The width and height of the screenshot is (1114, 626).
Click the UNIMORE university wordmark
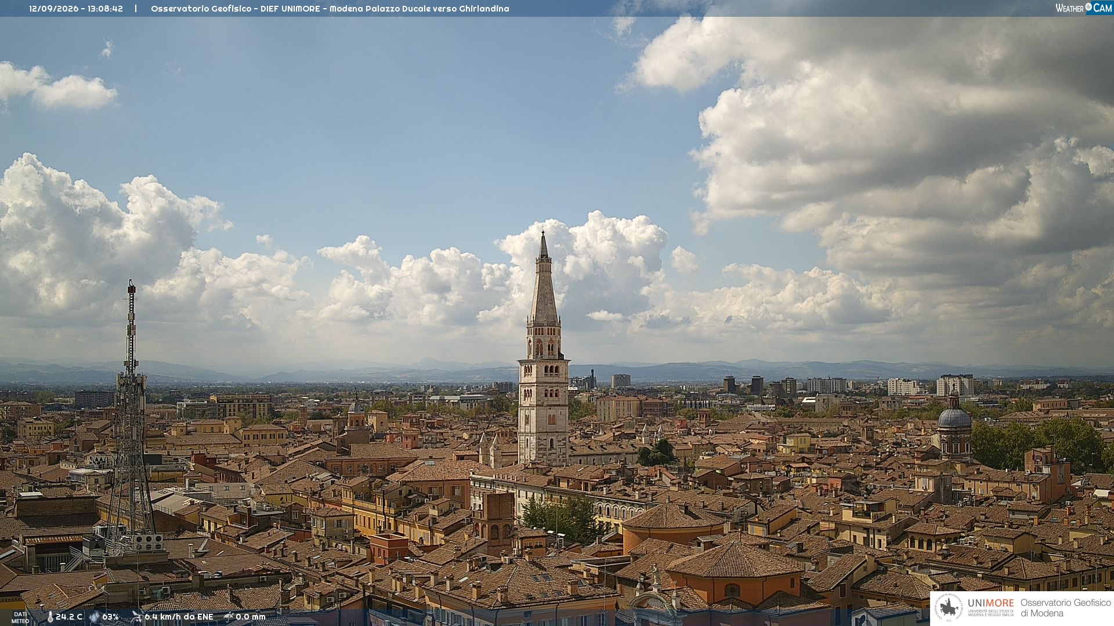pos(990,603)
